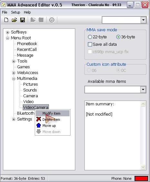This screenshot has height=182, width=150.
Task: Click the gray Move down arrow icon
Action: [39, 132]
